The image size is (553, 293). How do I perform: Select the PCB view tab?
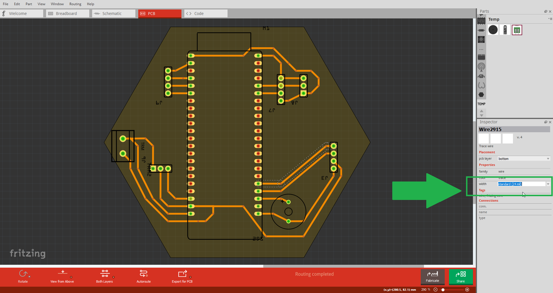160,14
